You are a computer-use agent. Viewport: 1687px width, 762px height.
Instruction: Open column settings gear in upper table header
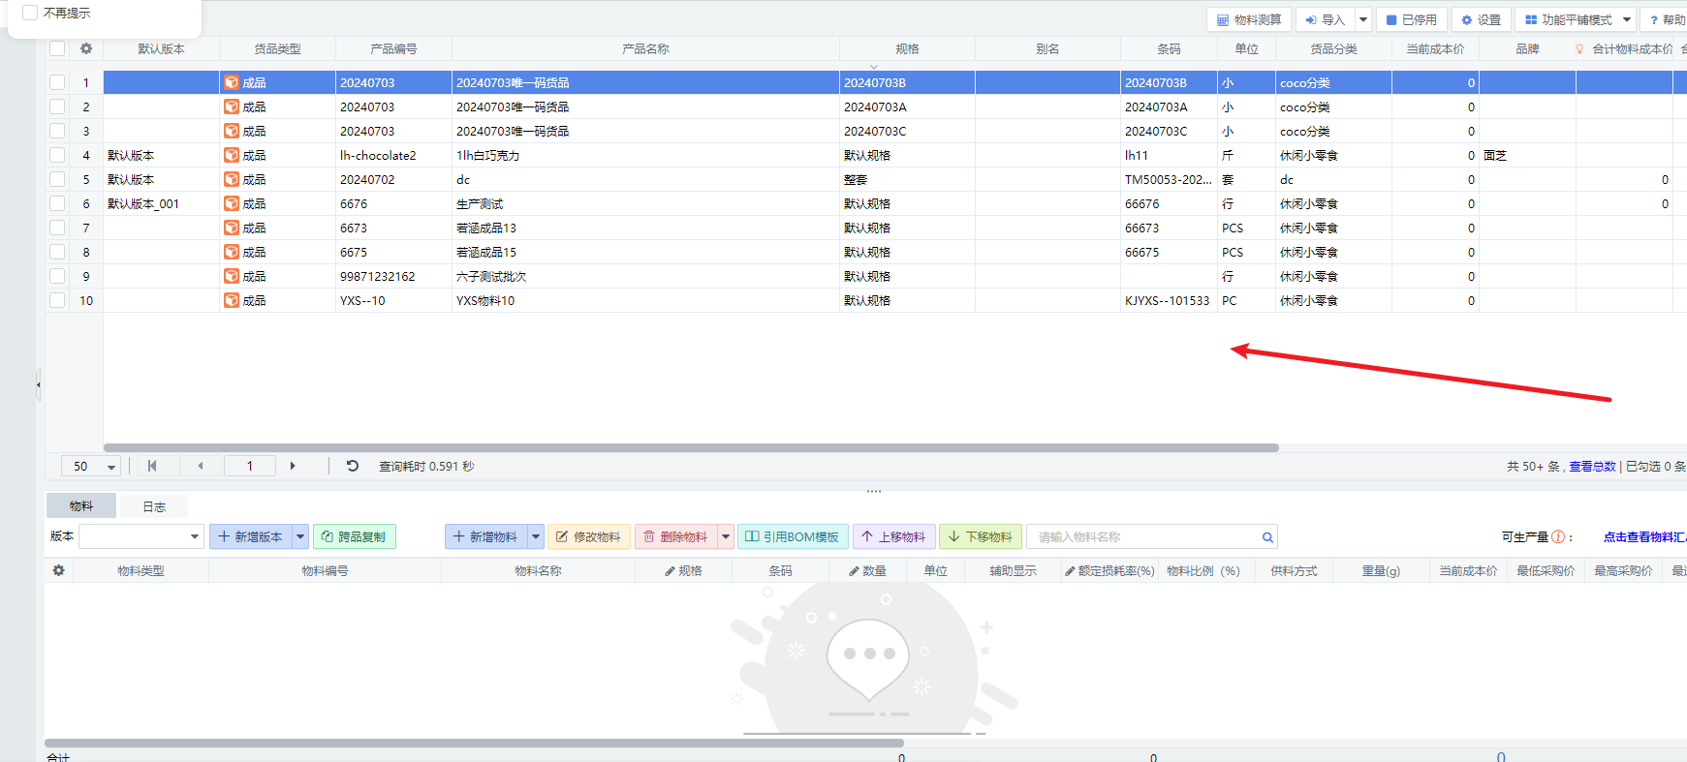pyautogui.click(x=86, y=48)
